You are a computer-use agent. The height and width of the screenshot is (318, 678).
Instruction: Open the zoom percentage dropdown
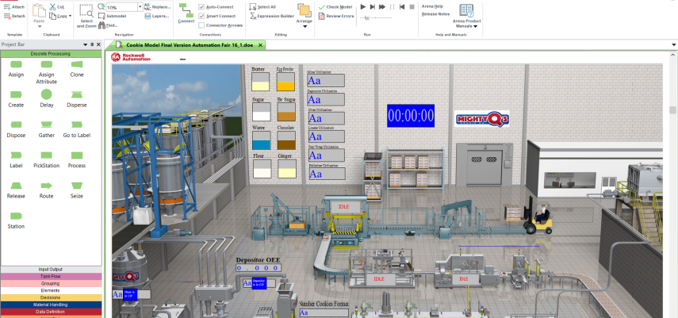140,7
